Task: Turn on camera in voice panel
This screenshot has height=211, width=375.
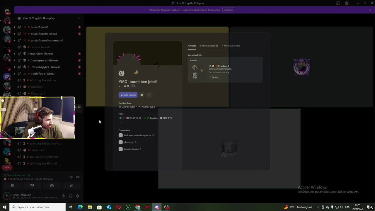Action: (x=12, y=186)
